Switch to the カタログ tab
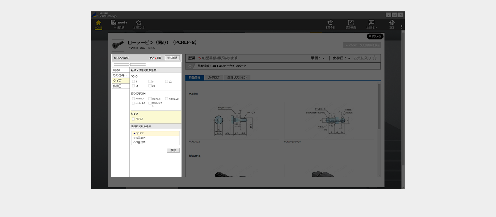 (214, 77)
